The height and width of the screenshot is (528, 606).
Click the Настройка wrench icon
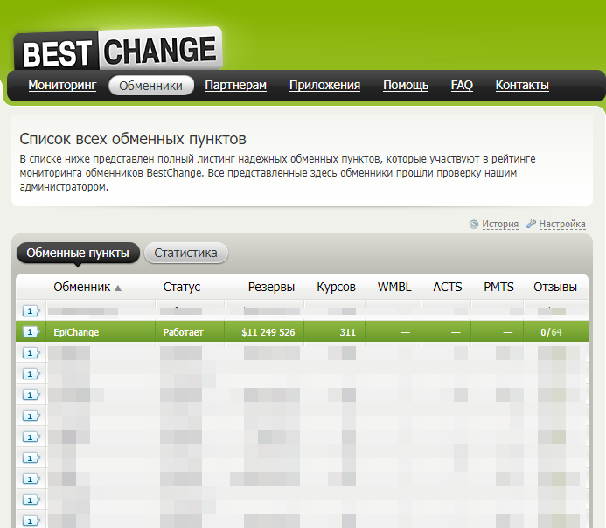click(531, 224)
